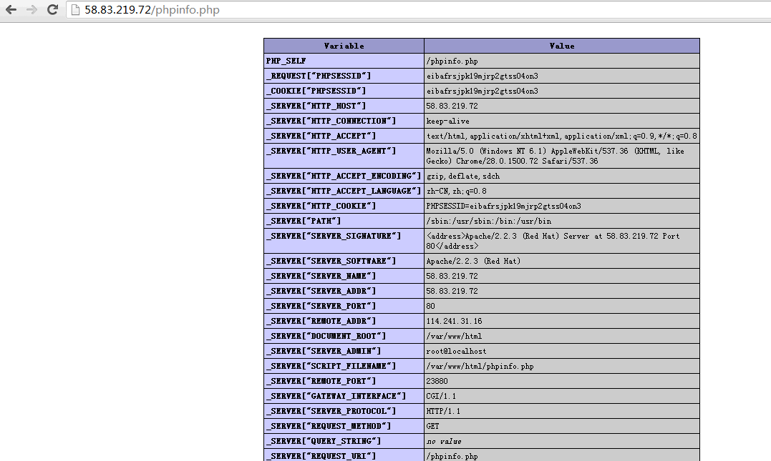
Task: Click the GET request method value
Action: [432, 426]
